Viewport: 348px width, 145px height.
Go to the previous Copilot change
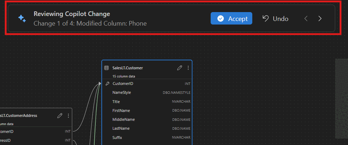point(306,18)
